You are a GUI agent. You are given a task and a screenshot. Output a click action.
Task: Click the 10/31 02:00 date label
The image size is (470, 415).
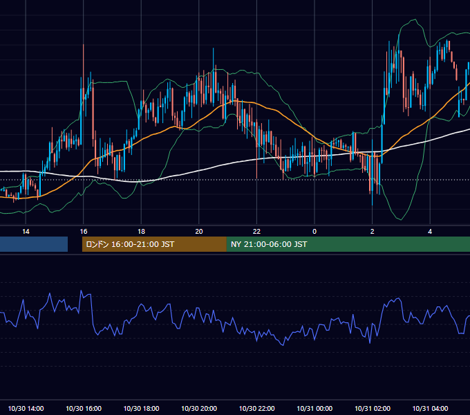[373, 408]
